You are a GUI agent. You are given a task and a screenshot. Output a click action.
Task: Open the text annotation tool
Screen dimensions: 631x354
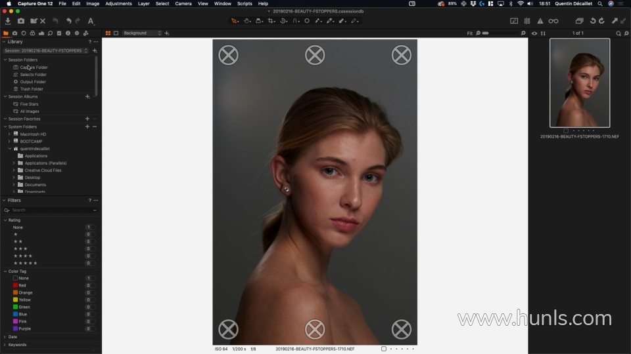pyautogui.click(x=91, y=21)
